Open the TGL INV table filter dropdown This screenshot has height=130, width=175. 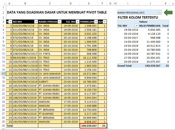[78, 22]
